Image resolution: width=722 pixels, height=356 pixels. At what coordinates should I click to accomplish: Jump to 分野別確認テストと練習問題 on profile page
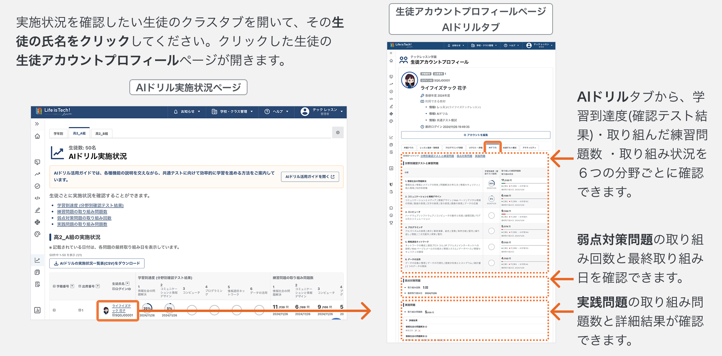437,156
